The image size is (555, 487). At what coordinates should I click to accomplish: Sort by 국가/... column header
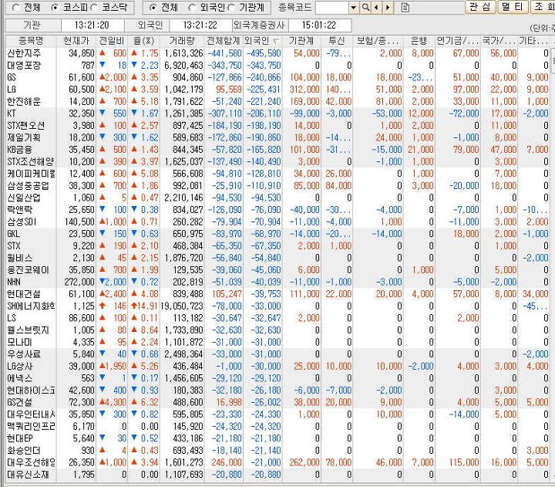[x=499, y=41]
